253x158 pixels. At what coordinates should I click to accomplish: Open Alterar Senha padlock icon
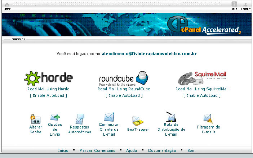coord(35,119)
